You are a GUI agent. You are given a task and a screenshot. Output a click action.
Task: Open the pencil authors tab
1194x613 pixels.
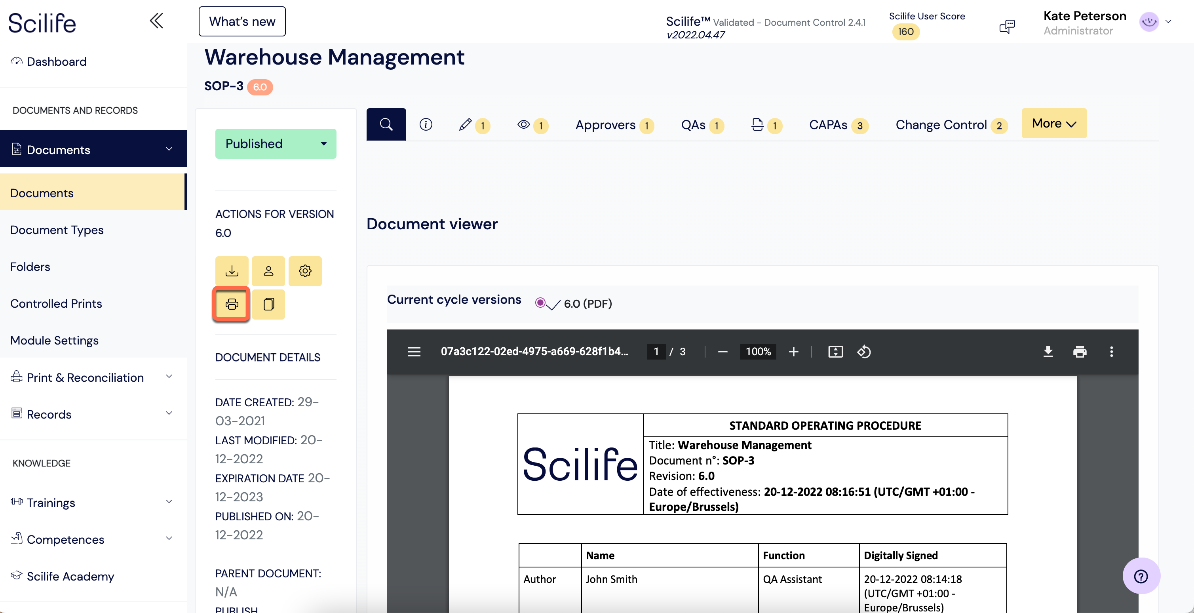[474, 125]
